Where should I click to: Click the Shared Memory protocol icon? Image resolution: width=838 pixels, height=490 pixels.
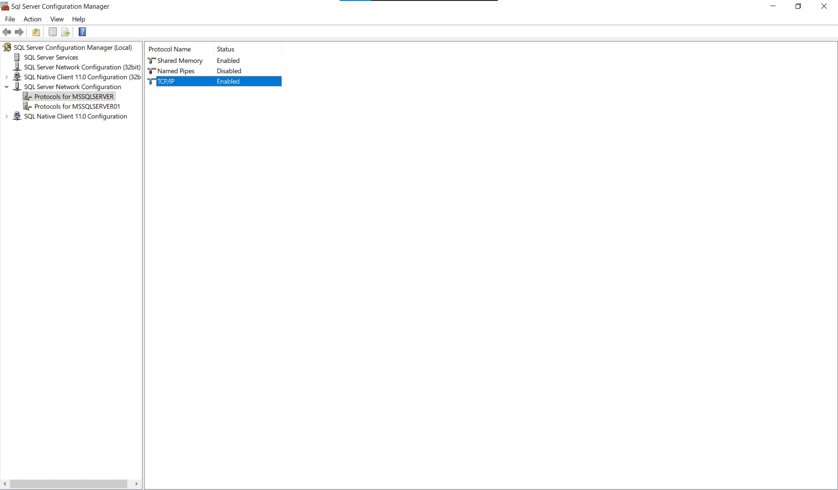(152, 60)
